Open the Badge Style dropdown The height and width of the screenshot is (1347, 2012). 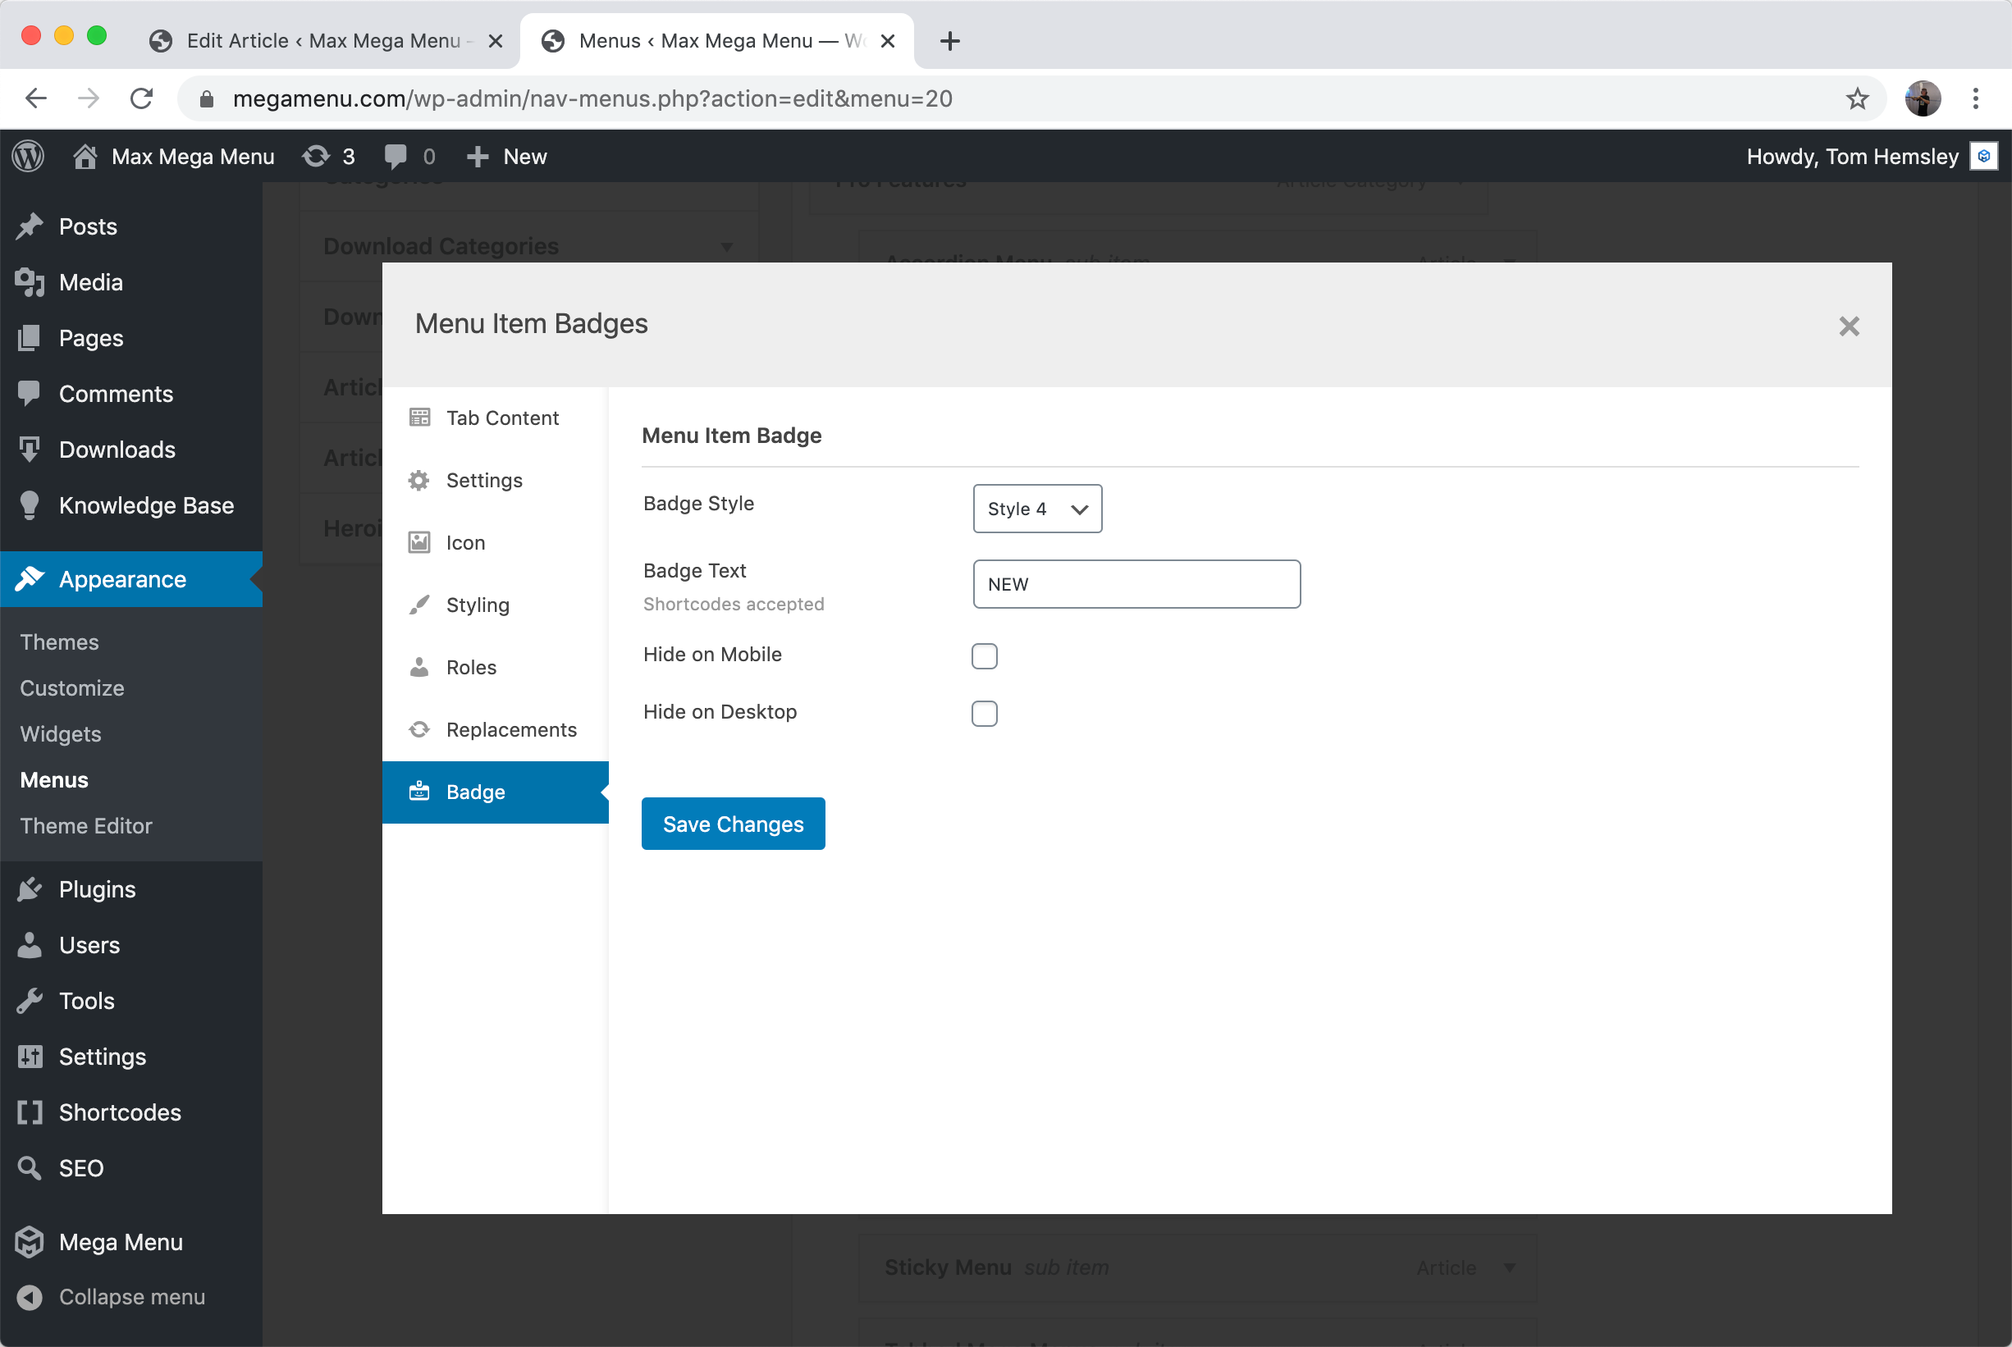pyautogui.click(x=1037, y=509)
